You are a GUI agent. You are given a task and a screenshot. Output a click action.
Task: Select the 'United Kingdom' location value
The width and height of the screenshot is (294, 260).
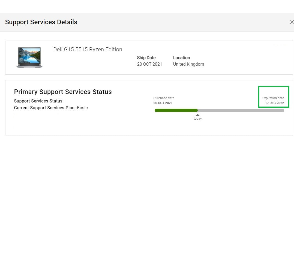click(x=188, y=64)
